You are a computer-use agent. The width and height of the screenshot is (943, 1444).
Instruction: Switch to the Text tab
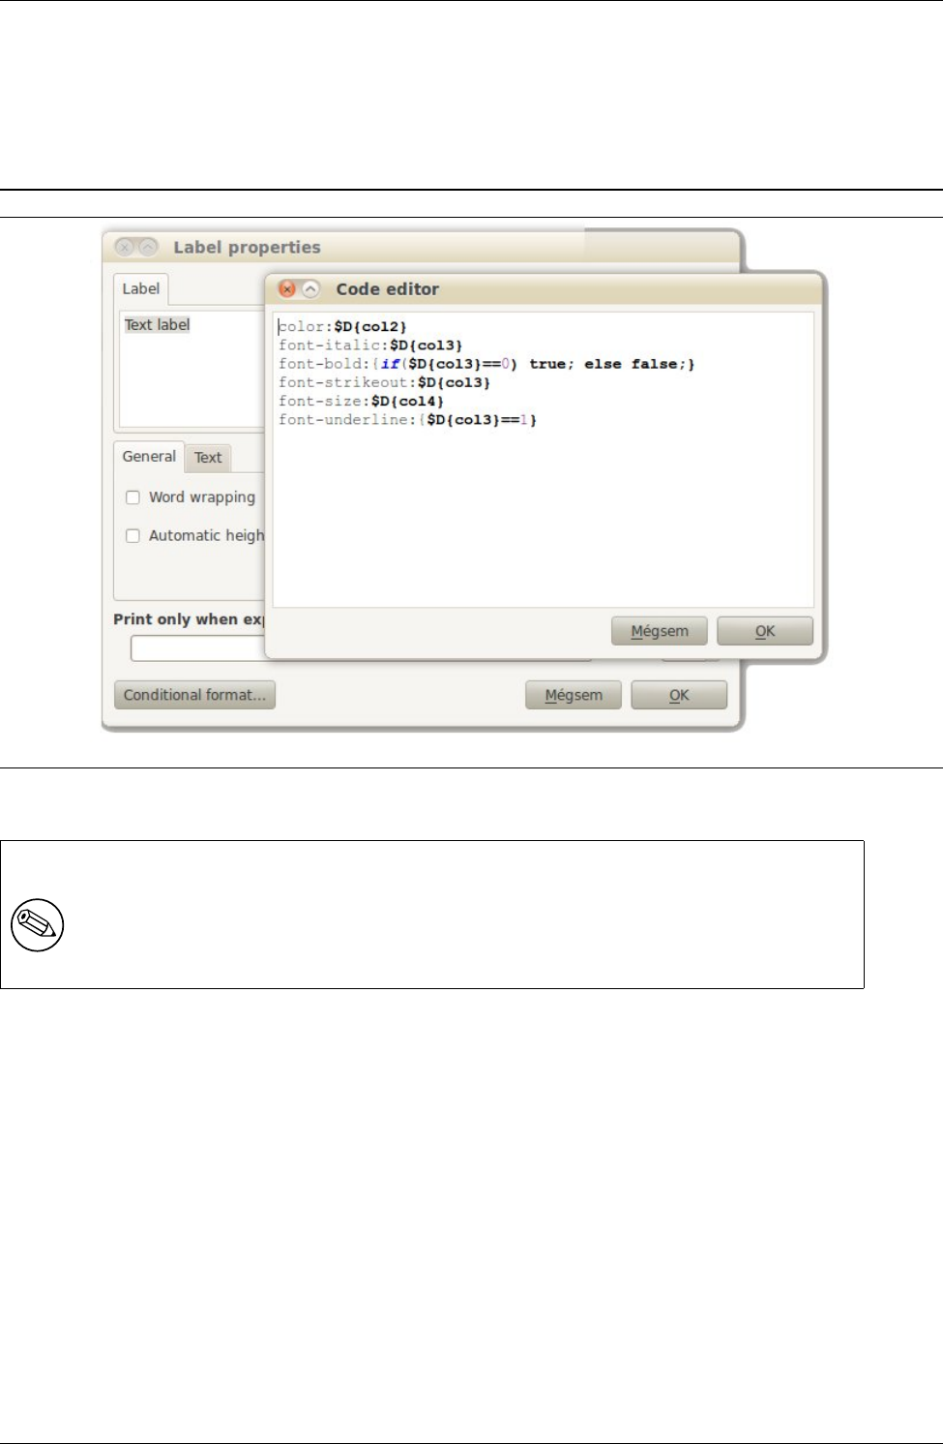(208, 458)
